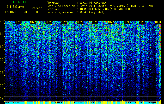164x104 pixels.
Task: Click the 0.8 kHz axis tick label
Action: [x=2, y=73]
